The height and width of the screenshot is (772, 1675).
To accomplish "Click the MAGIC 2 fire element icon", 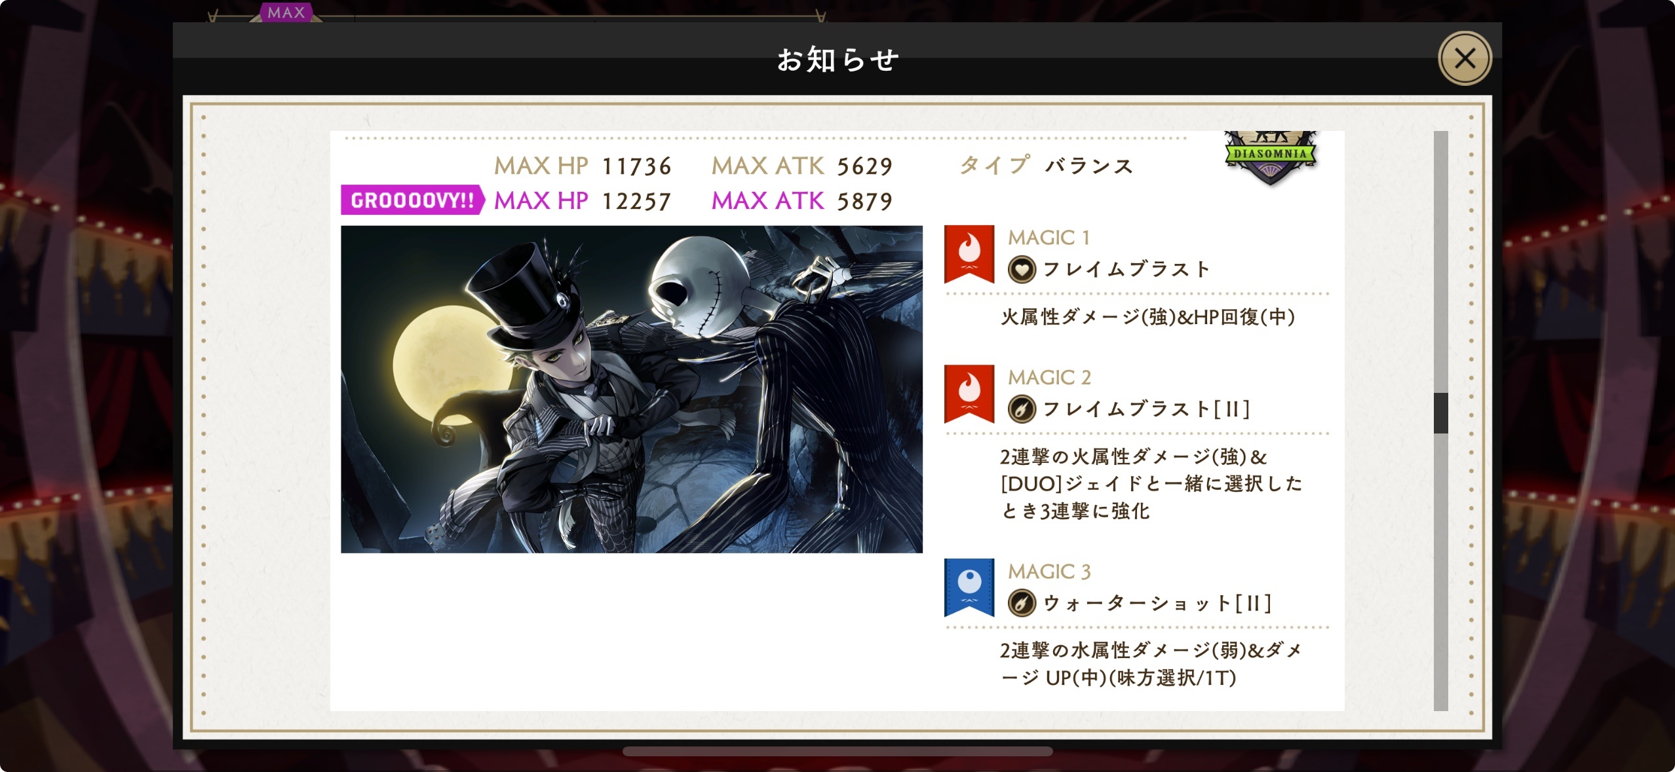I will point(969,394).
